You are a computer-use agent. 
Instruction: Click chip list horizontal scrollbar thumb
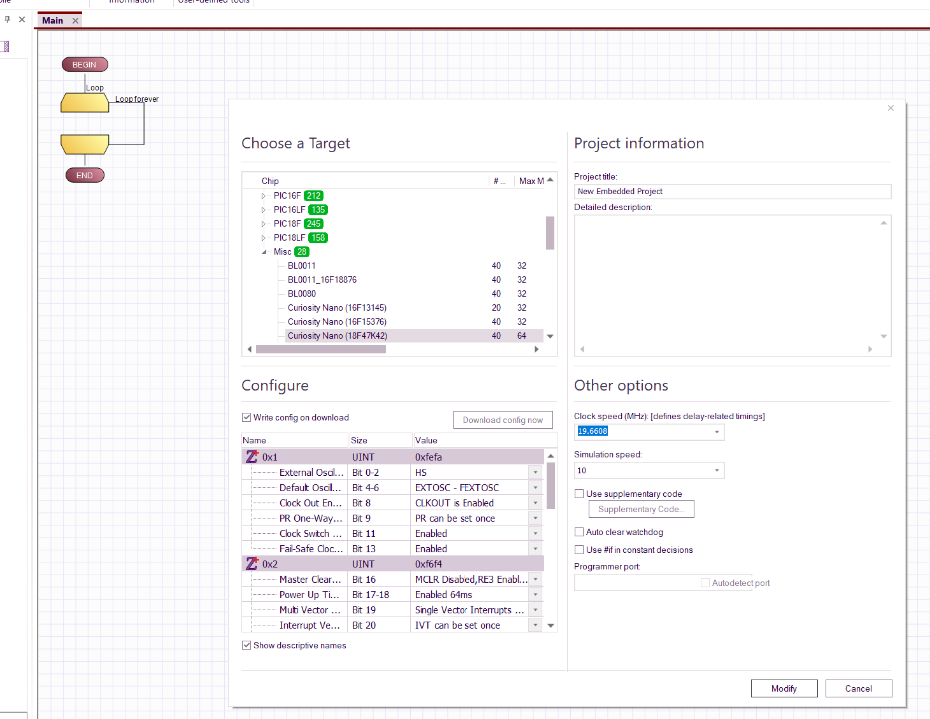click(321, 349)
